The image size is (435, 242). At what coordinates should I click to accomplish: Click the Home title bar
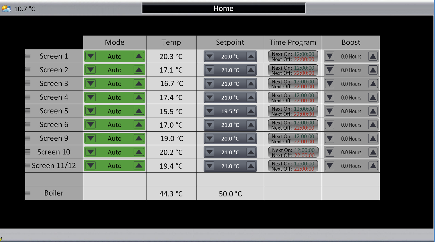pyautogui.click(x=223, y=8)
